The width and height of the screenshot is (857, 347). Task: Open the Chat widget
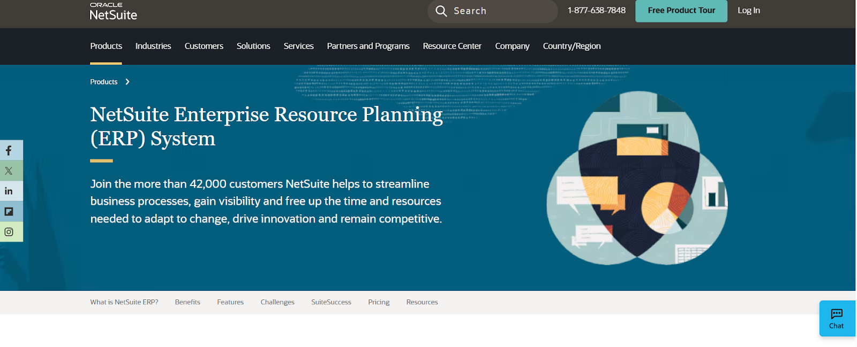(837, 318)
